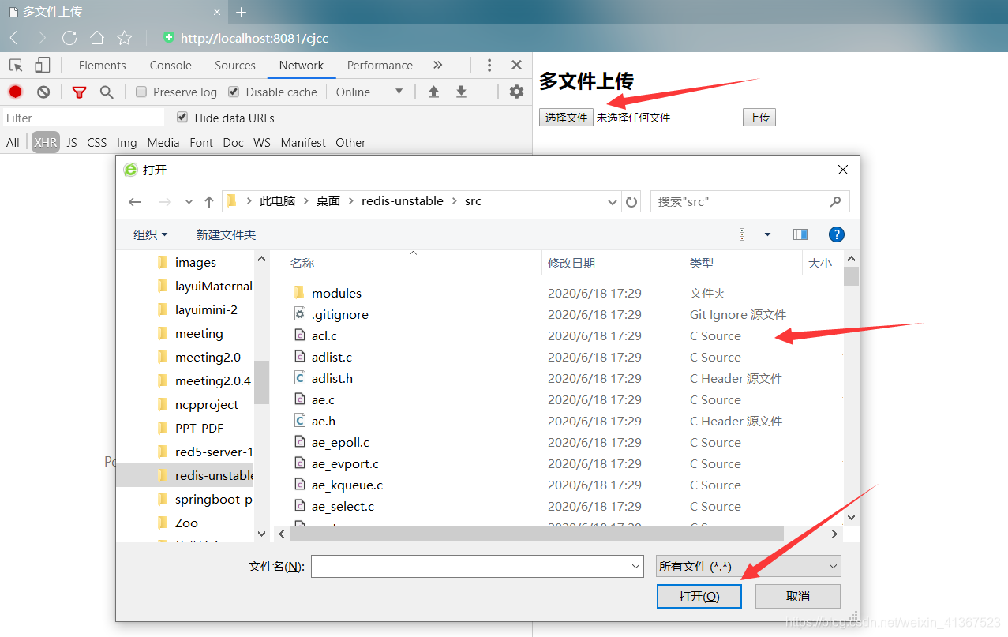Click 新建文件夹 new folder button
The width and height of the screenshot is (1008, 637).
[226, 234]
